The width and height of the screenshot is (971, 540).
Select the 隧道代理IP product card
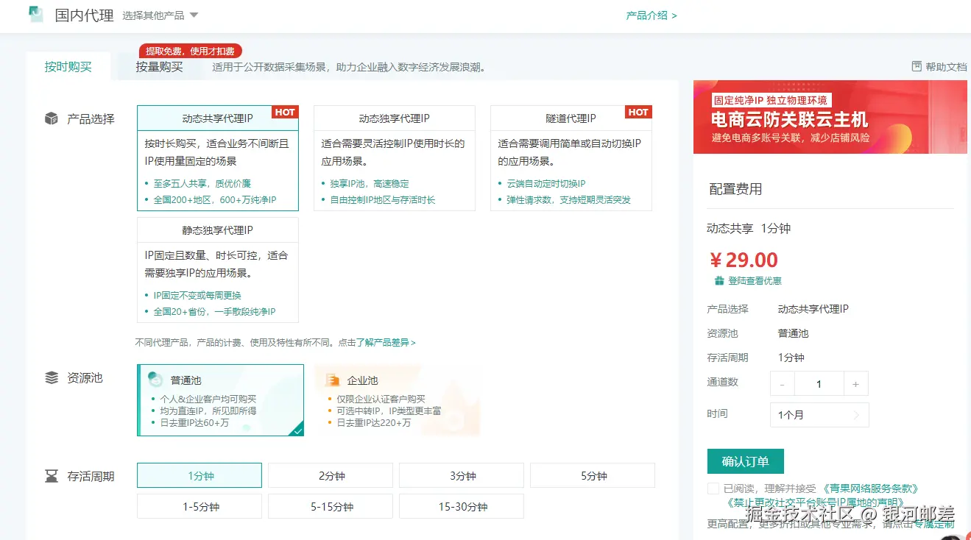571,158
